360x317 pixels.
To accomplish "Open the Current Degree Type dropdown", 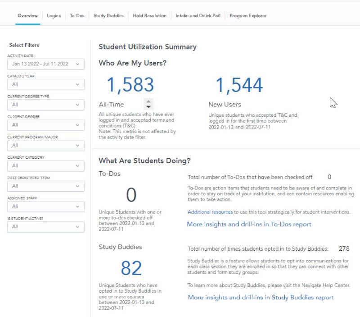I will 45,105.
